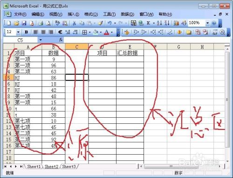The height and width of the screenshot is (178, 233).
Task: Open the 插入(I) menu
Action: [73, 14]
